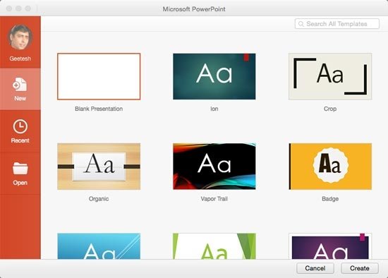Select the blue template in bottom row
Screen dimensions: 388x278
click(99, 246)
